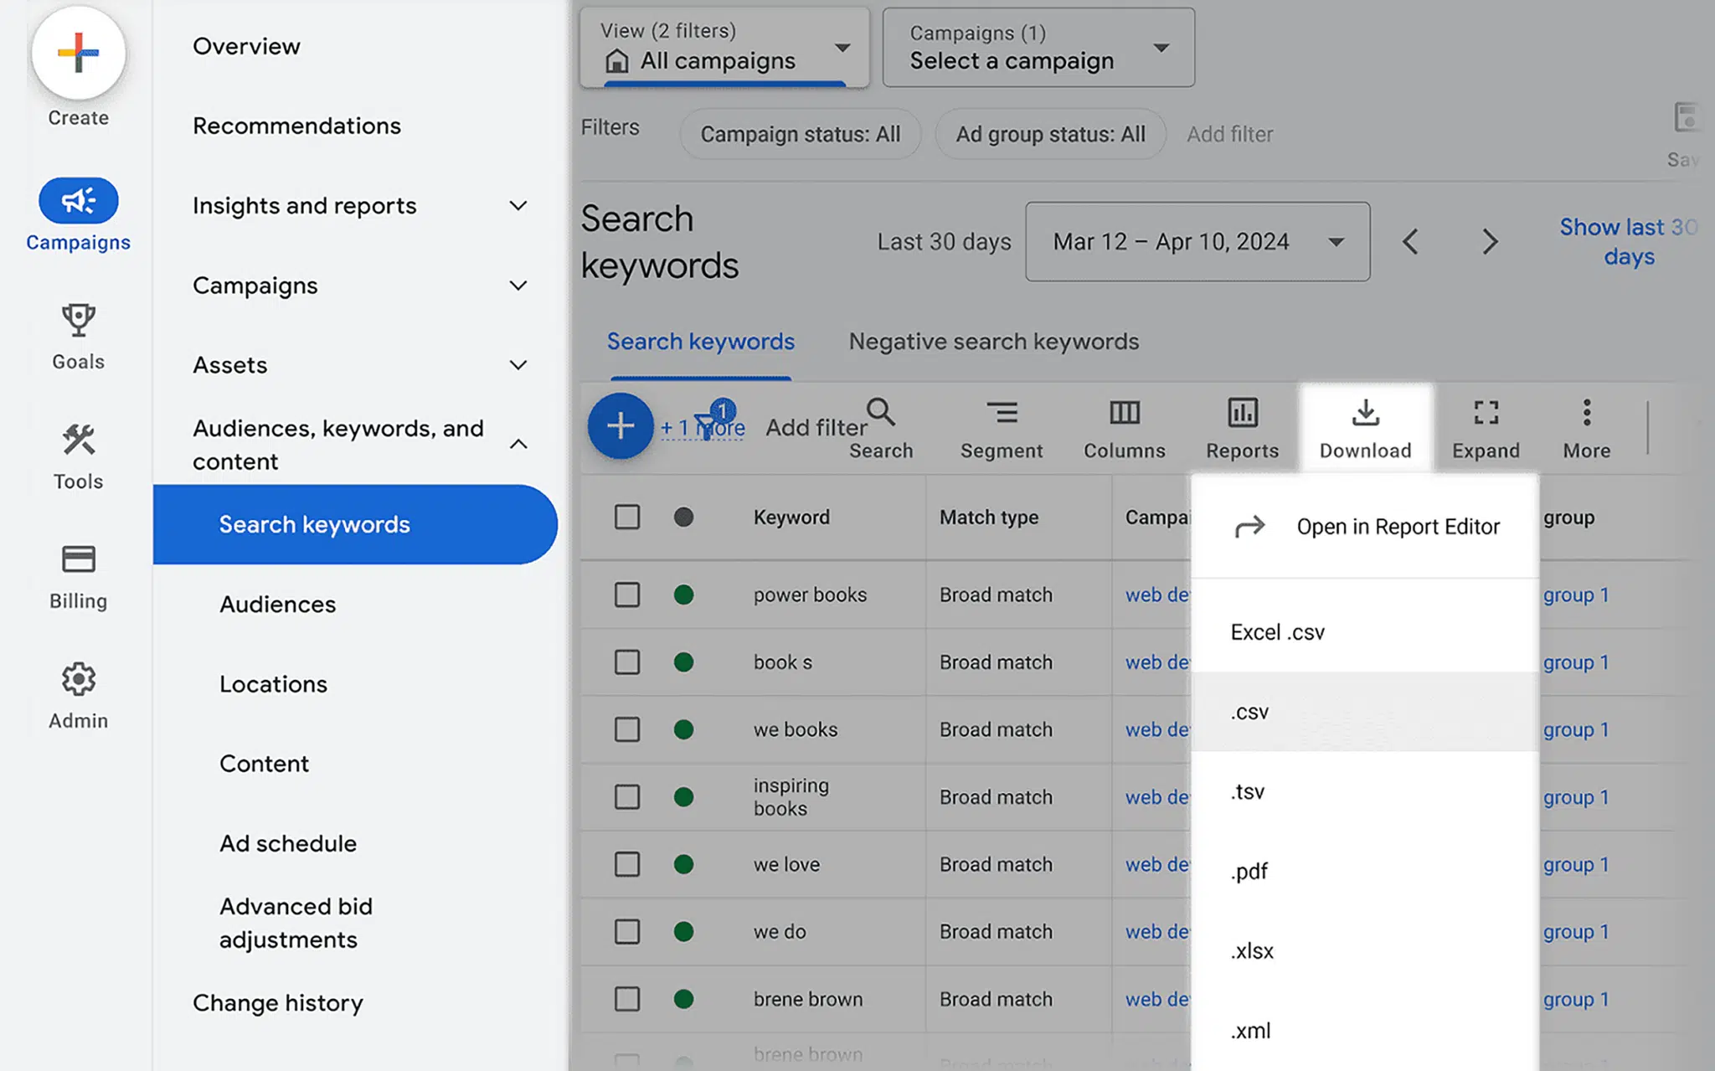Check keyword checkbox for book s
The width and height of the screenshot is (1715, 1071).
(626, 662)
